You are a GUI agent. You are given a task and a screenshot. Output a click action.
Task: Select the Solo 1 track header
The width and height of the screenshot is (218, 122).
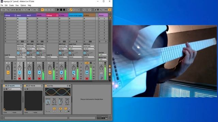[x=21, y=15]
